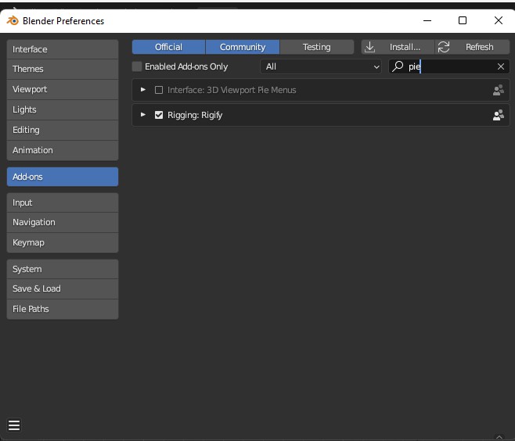Toggle the Testing support level filter
The height and width of the screenshot is (441, 515).
(x=316, y=47)
